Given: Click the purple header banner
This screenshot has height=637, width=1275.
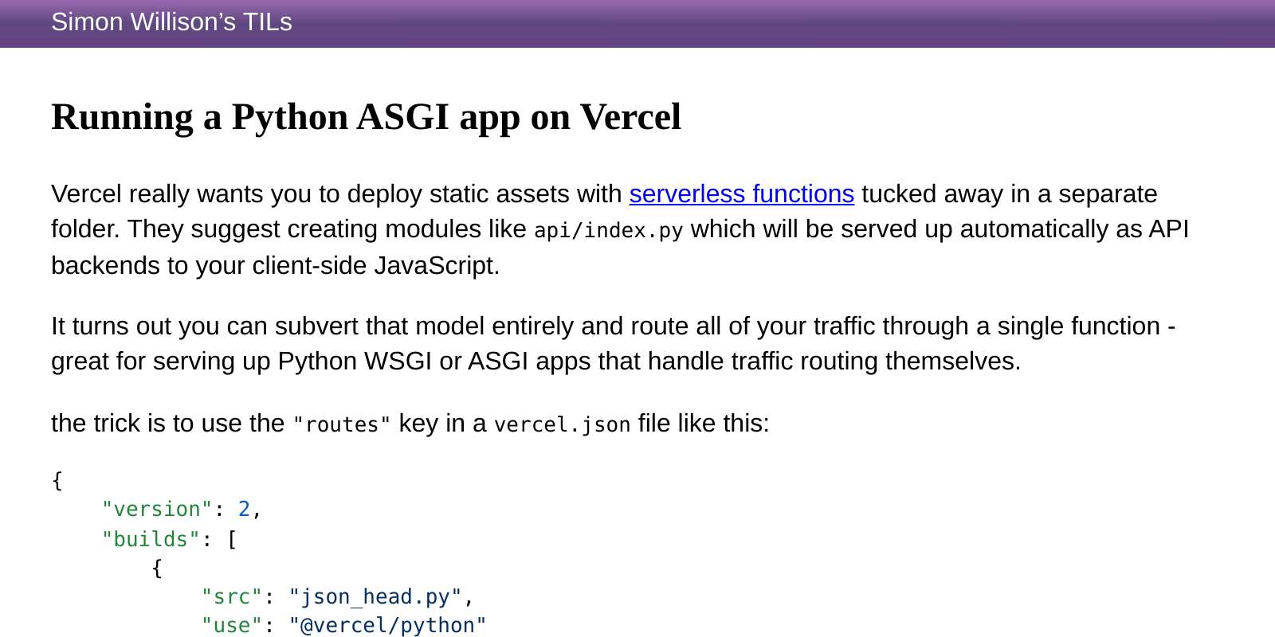Looking at the screenshot, I should [637, 24].
